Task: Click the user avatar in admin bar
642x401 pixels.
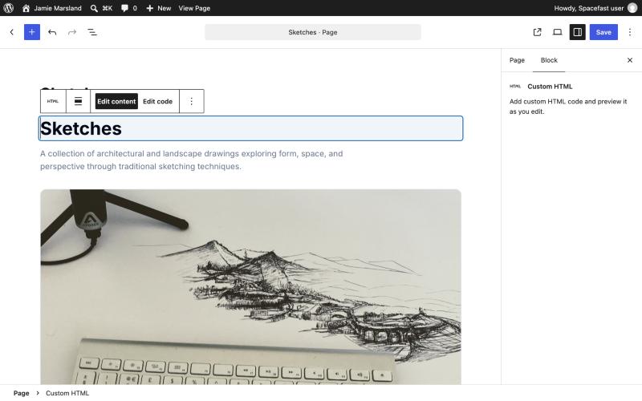Action: [x=632, y=8]
